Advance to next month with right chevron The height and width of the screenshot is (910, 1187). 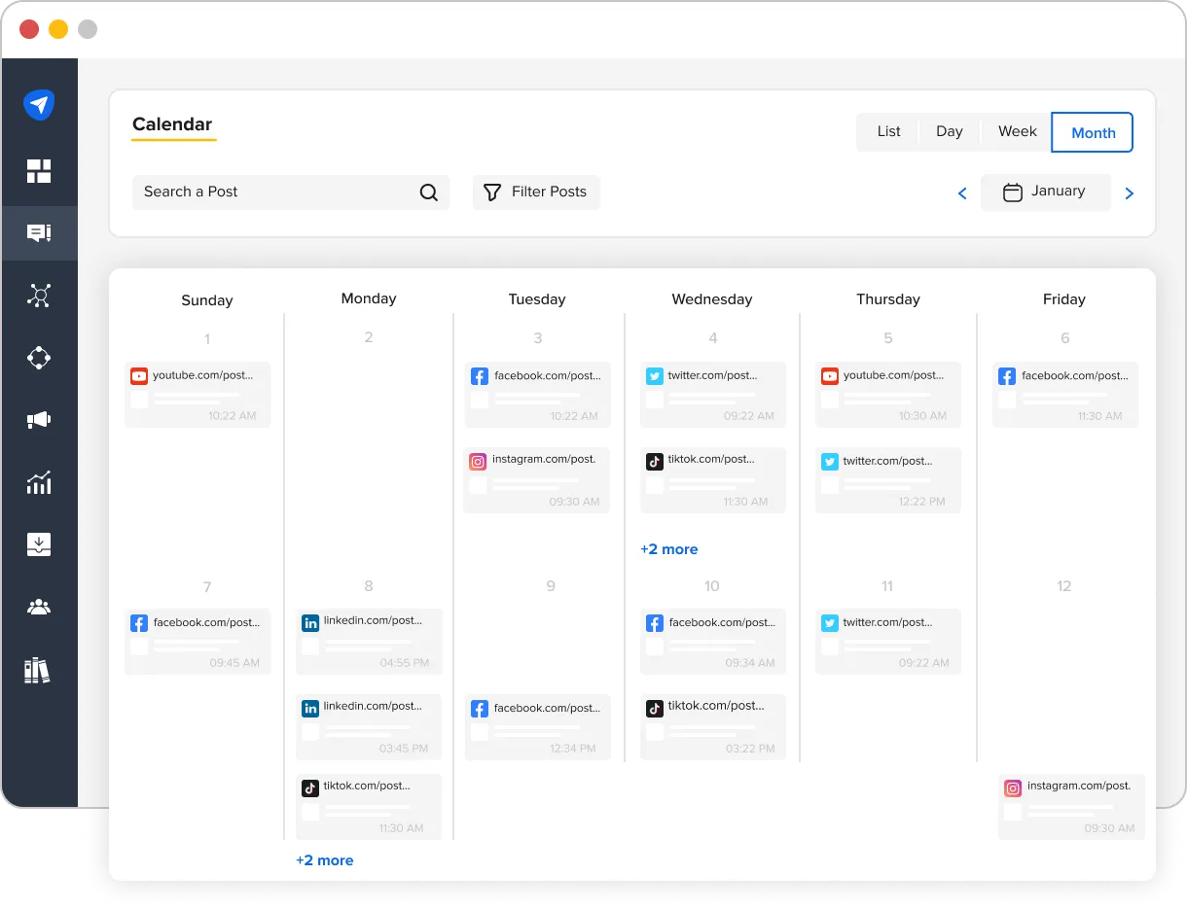[1129, 192]
